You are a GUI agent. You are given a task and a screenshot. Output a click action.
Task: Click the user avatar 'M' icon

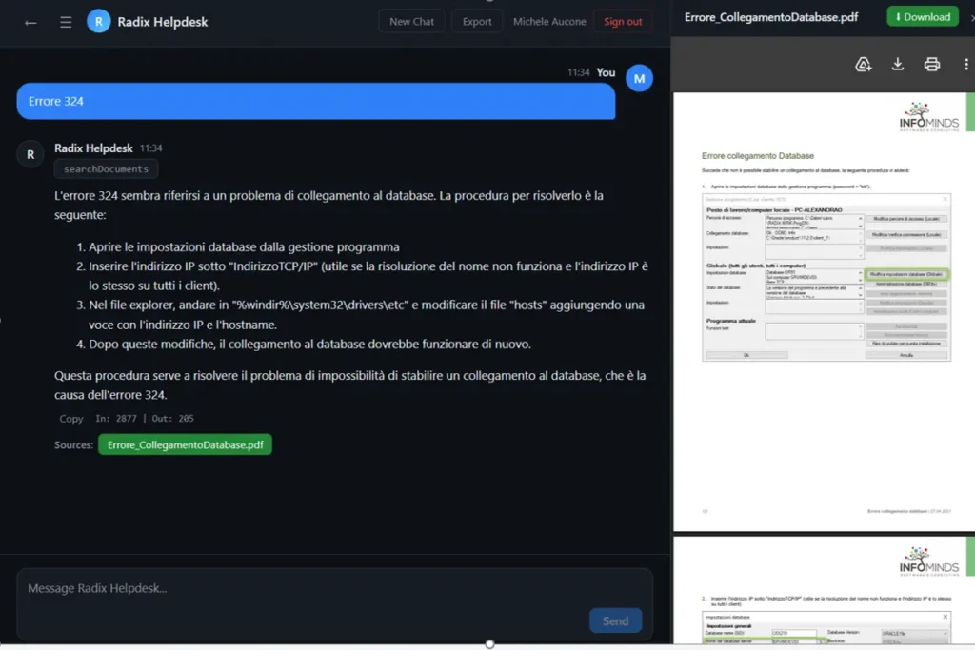[x=639, y=78]
